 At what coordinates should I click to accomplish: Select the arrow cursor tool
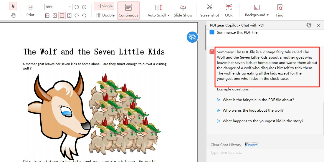point(13,6)
